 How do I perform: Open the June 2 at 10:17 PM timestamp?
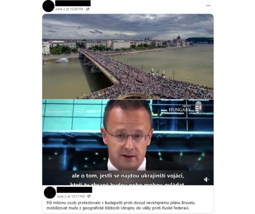click(71, 196)
